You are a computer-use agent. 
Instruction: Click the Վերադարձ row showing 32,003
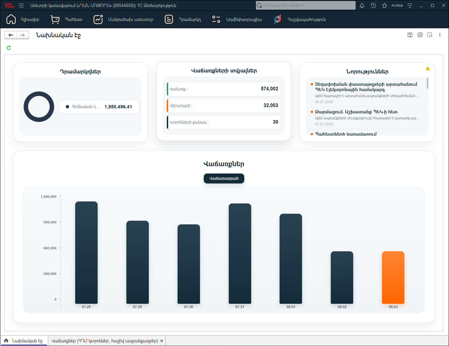[224, 106]
